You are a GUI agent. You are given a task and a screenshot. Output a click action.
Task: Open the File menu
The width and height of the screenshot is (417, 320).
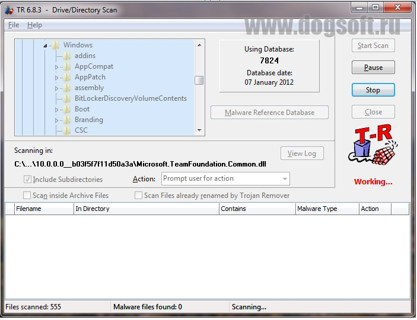tap(14, 25)
